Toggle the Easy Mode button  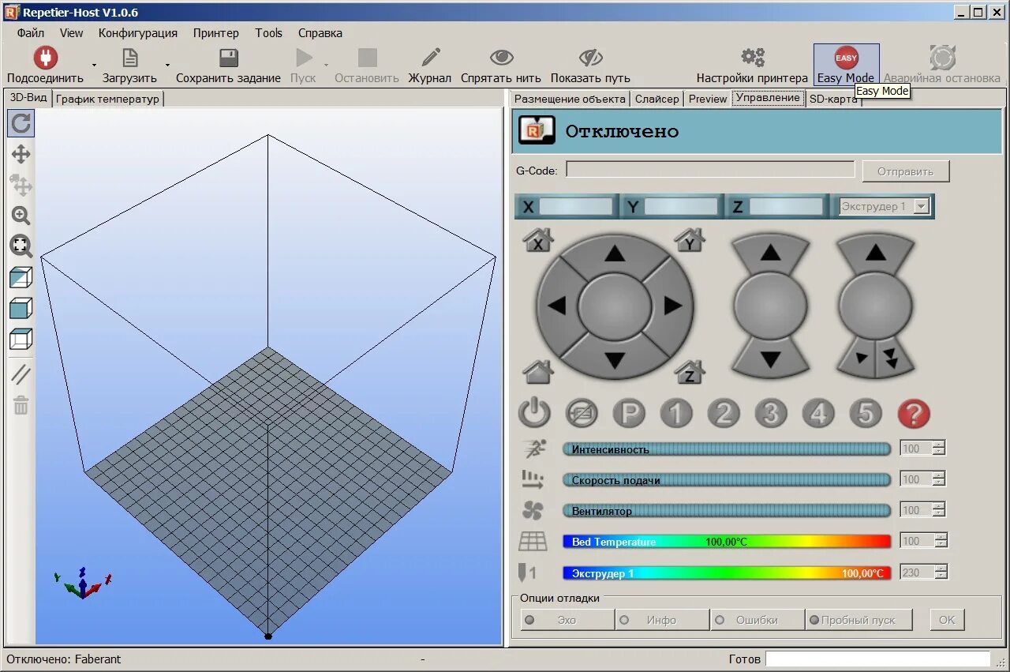[x=846, y=65]
